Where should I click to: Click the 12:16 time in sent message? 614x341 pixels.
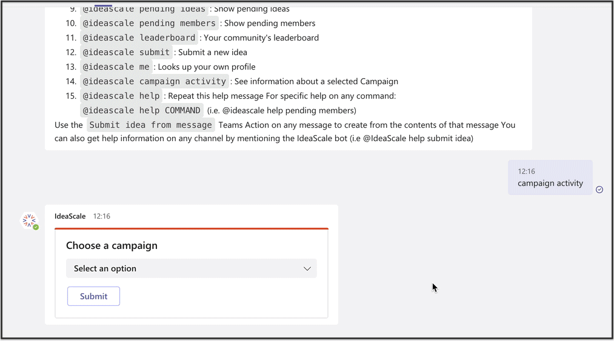point(526,171)
